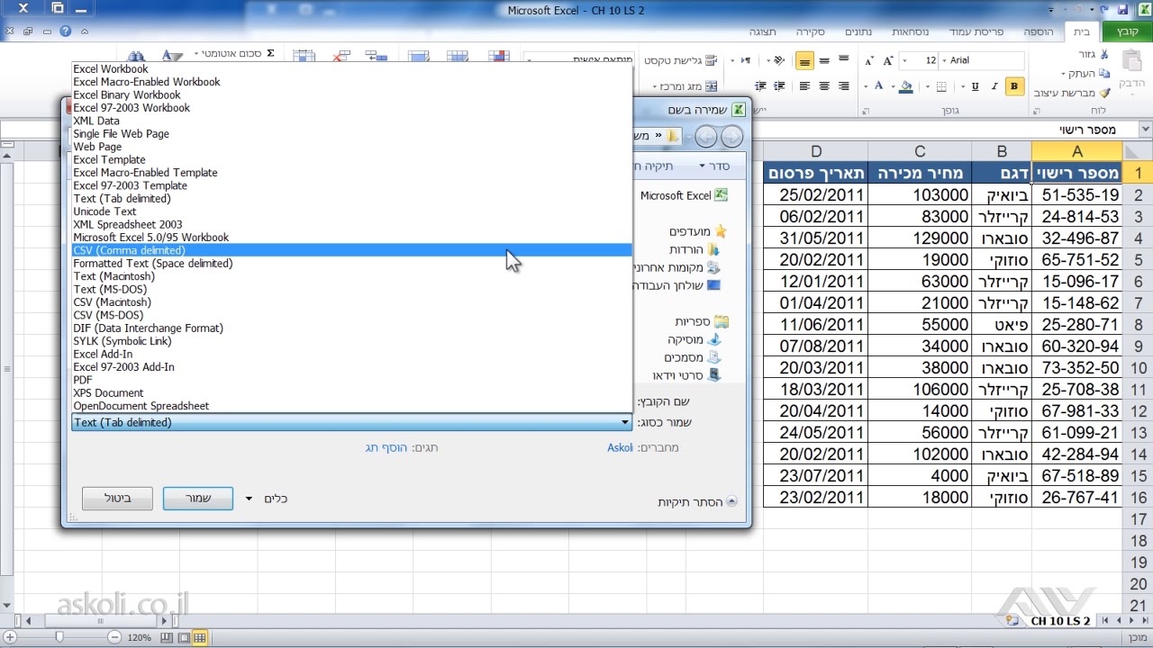This screenshot has width=1153, height=648.
Task: Toggle Bold formatting in the ribbon
Action: (x=1015, y=86)
